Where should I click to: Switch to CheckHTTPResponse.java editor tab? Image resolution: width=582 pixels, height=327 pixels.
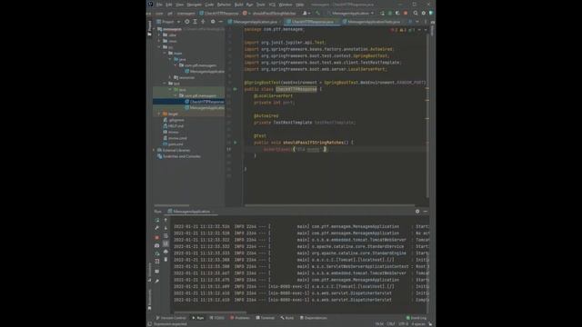(x=312, y=22)
